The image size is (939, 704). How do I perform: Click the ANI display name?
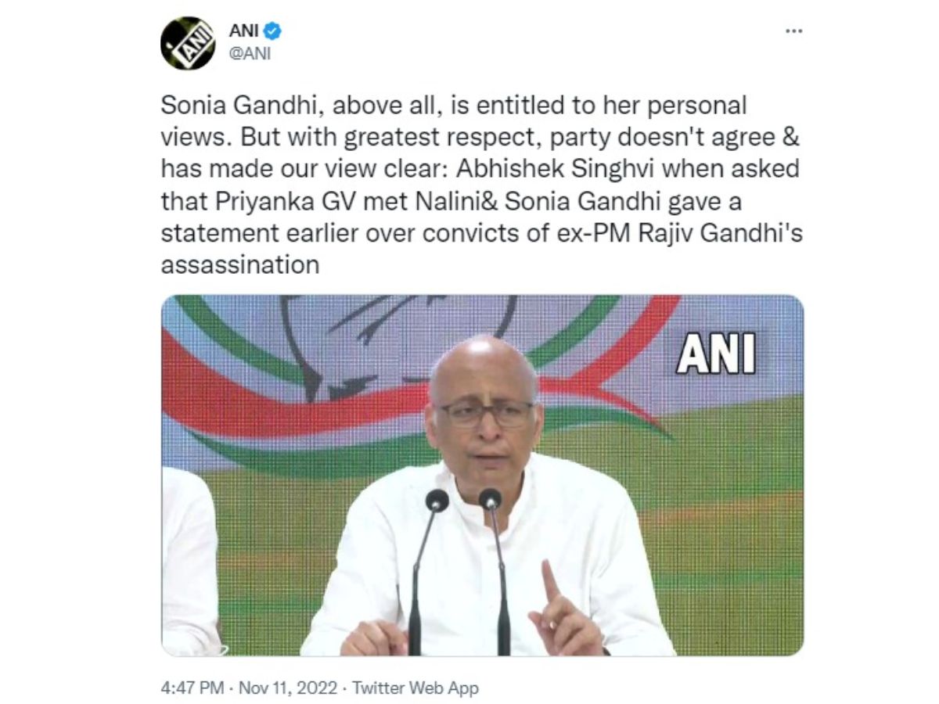[243, 31]
